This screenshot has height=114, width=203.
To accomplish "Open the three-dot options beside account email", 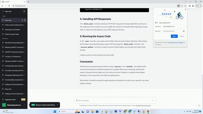I will click(x=24, y=105).
